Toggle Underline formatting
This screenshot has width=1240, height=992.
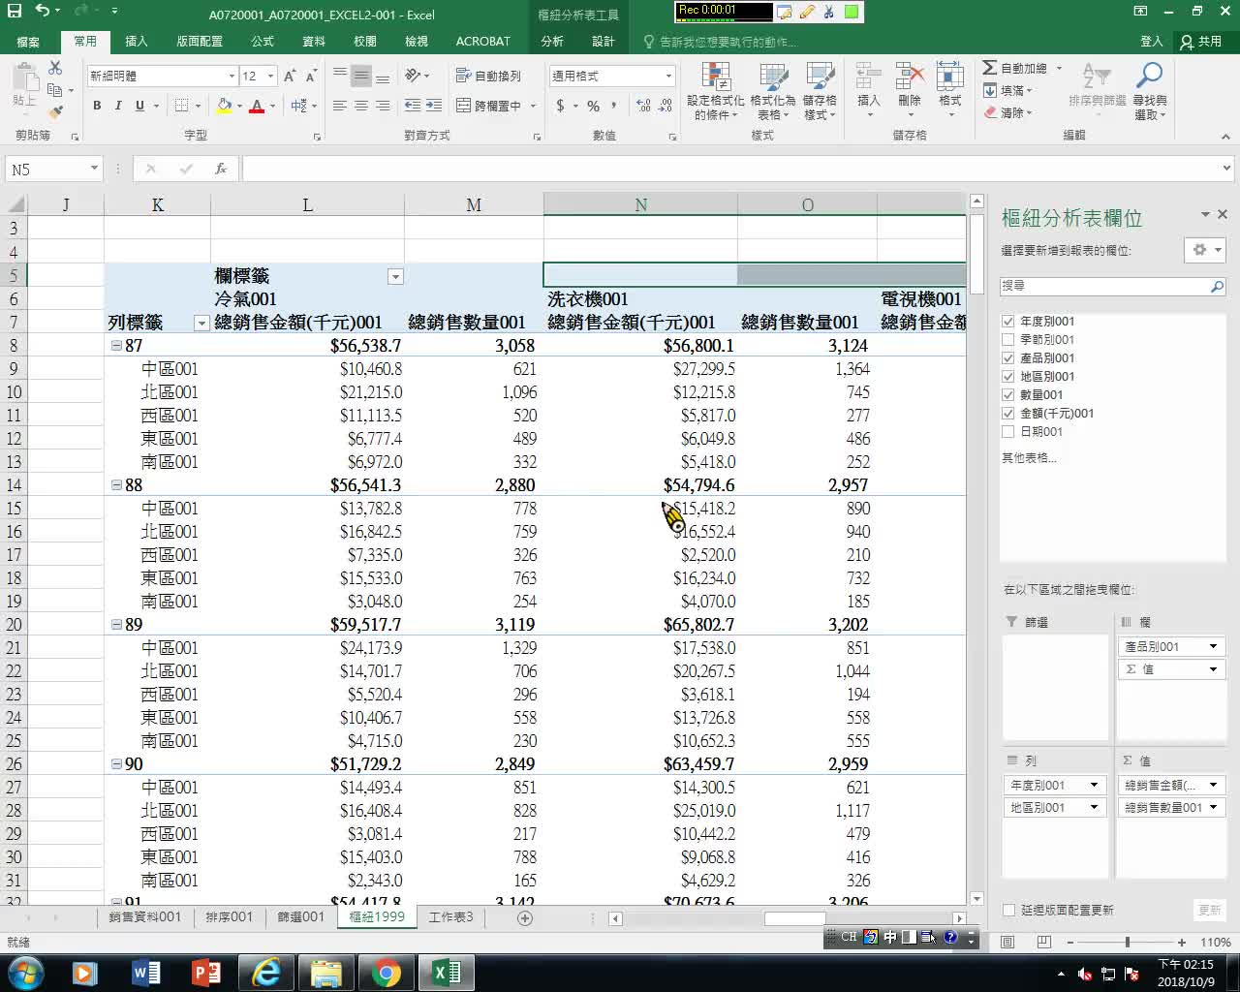(139, 106)
